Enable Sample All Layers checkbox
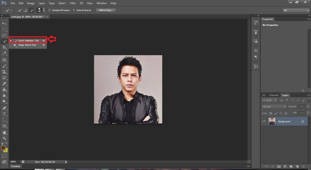This screenshot has height=170, width=311. 50,10
